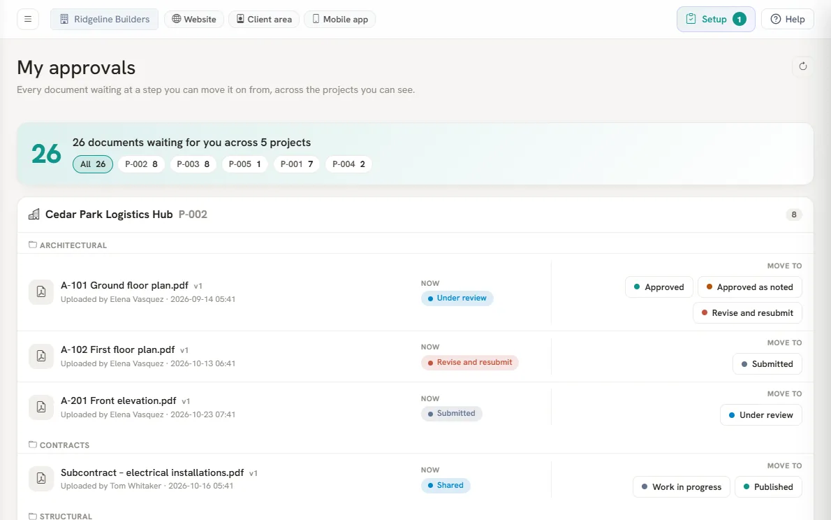Screen dimensions: 831x520
Task: Filter approvals by project P-005
Action: pyautogui.click(x=245, y=164)
